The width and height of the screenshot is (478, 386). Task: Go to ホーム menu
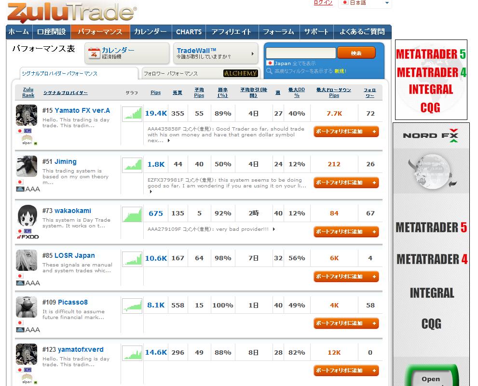pyautogui.click(x=19, y=32)
